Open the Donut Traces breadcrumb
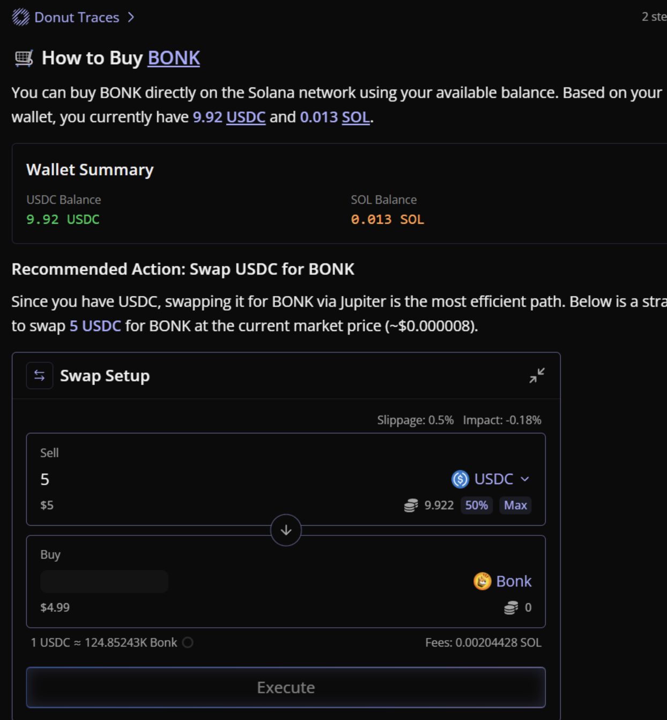This screenshot has width=667, height=720. pos(77,17)
